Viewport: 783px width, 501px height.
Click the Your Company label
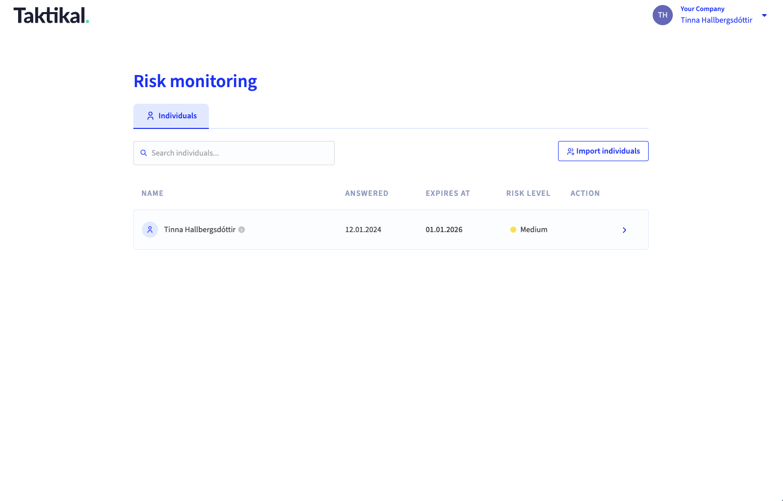(702, 9)
